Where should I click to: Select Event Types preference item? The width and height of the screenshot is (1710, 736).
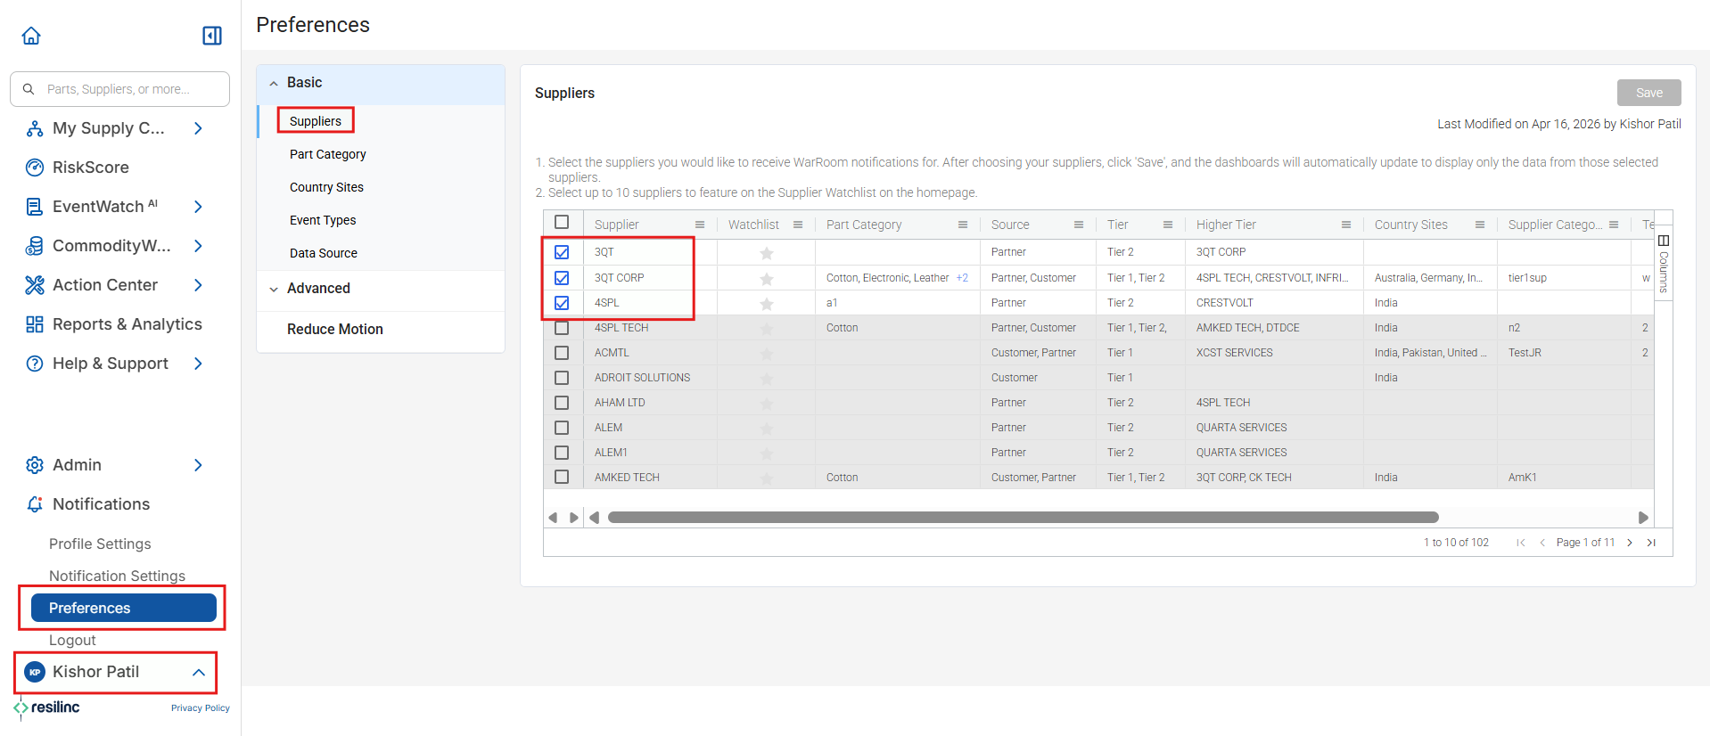pos(323,220)
